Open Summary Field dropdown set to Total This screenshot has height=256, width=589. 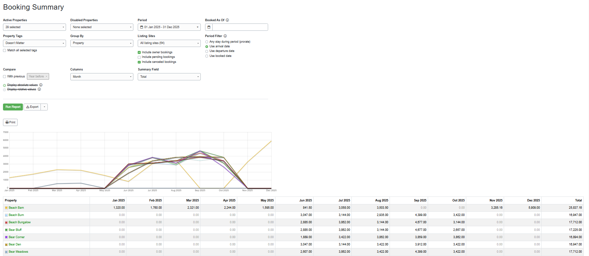click(169, 77)
